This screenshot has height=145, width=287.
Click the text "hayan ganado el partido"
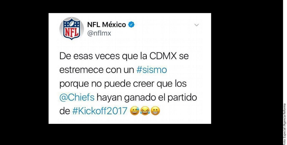point(147,98)
